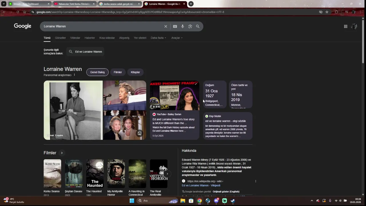The width and height of the screenshot is (366, 206).
Task: Select the Tümü results tab
Action: (x=47, y=38)
